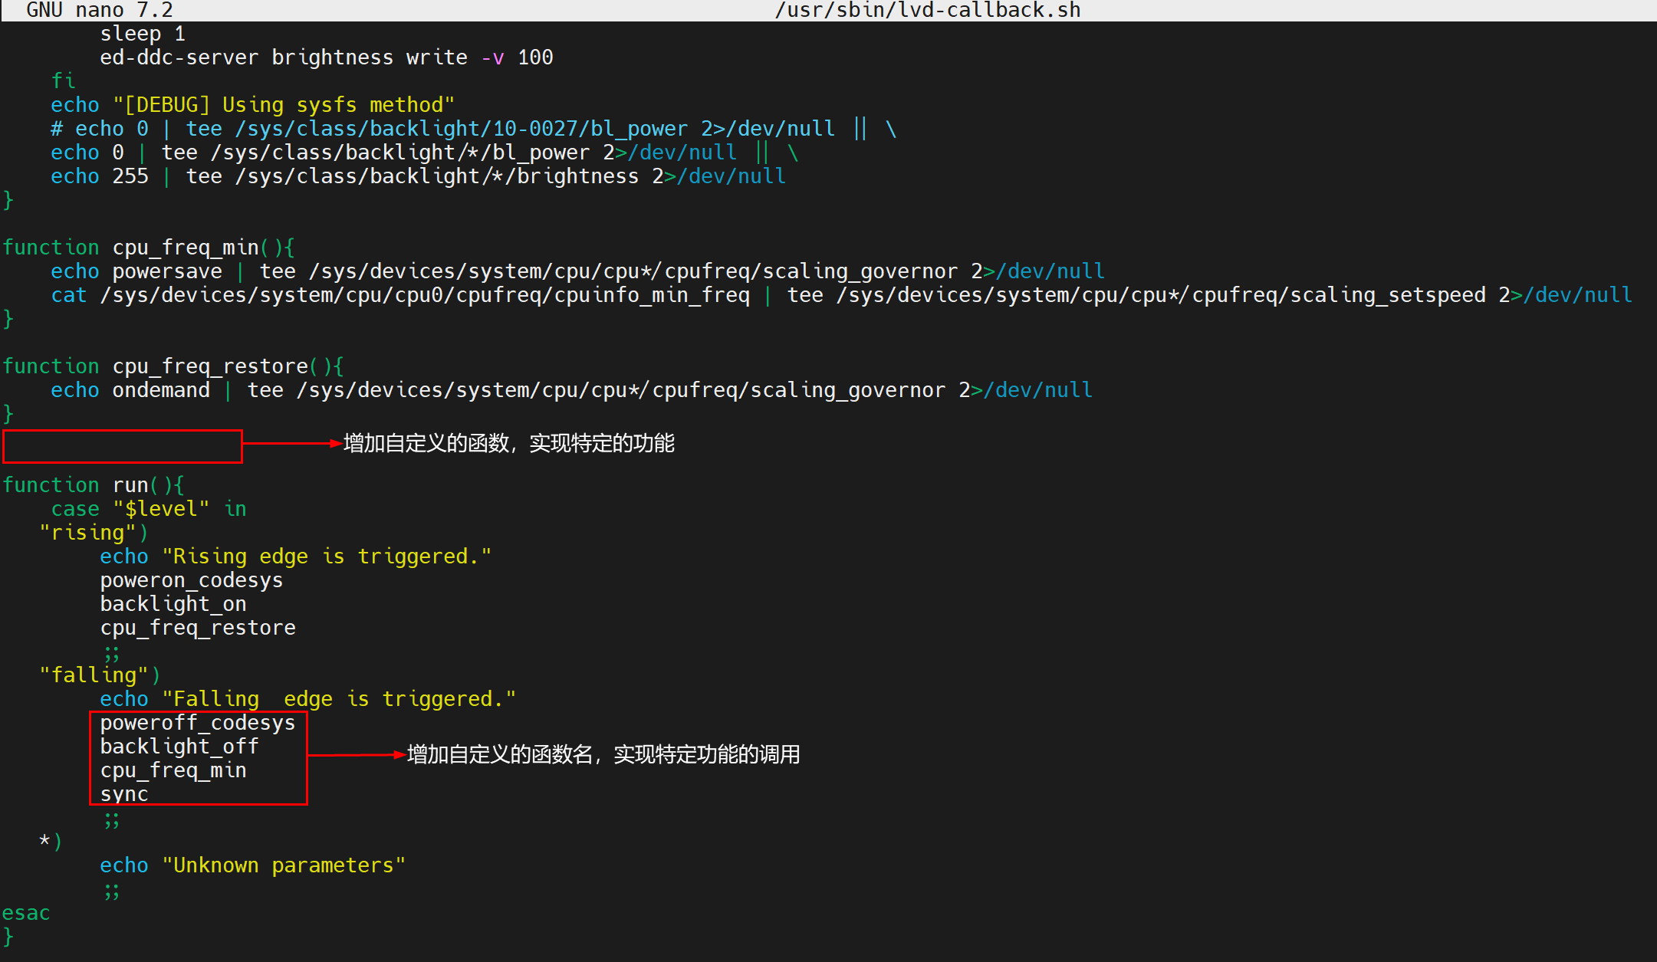
Task: Click the file path /usr/sbin/lvd-callback.sh in title
Action: pos(927,10)
